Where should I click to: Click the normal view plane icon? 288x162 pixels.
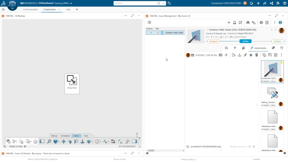[82, 141]
